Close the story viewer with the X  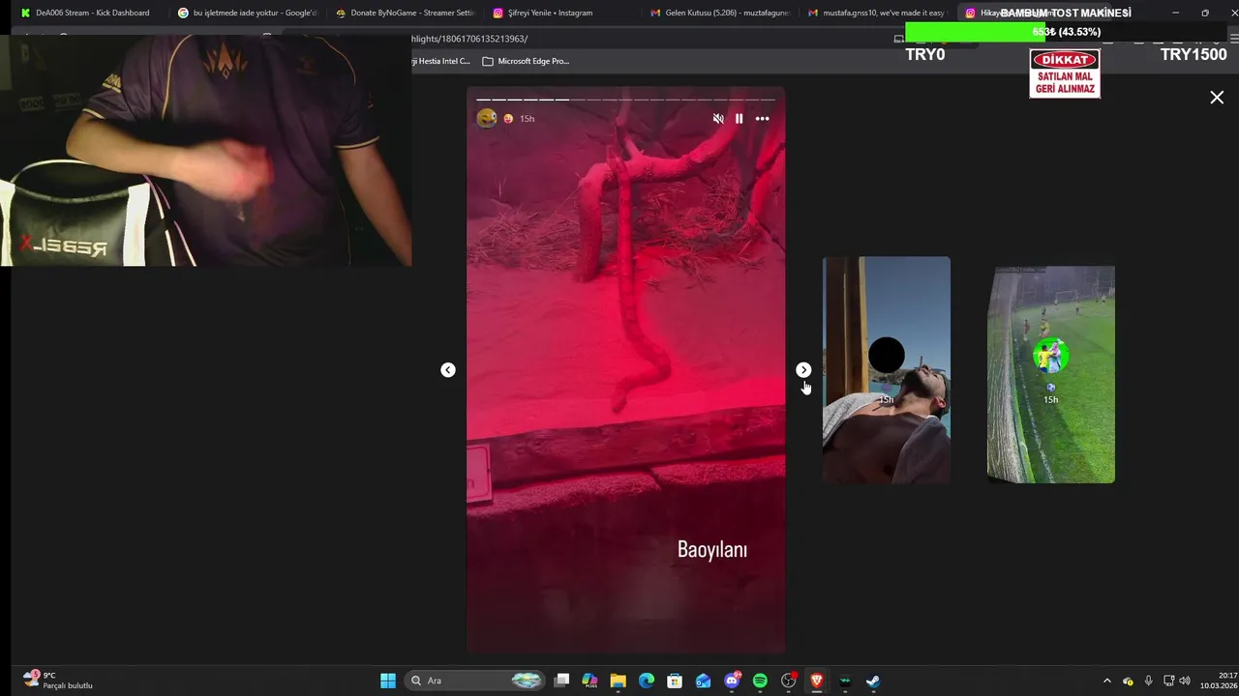click(x=1217, y=98)
